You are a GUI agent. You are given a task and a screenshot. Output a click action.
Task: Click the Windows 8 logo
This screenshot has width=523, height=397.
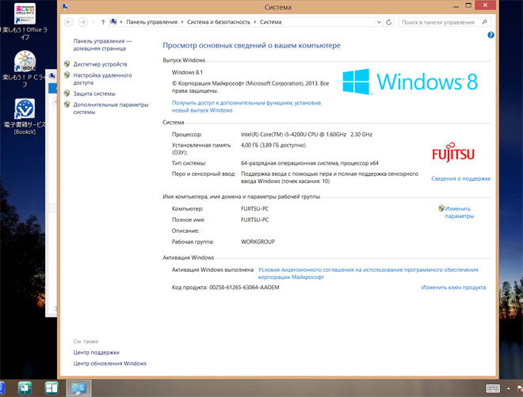point(410,82)
